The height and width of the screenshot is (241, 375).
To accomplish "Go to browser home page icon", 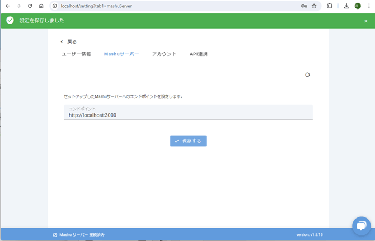I will click(41, 6).
